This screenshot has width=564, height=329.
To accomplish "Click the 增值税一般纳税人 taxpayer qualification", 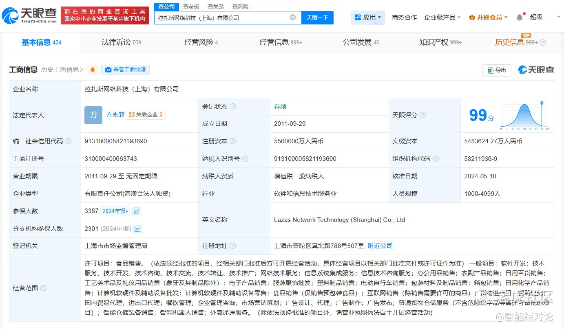I will [299, 176].
